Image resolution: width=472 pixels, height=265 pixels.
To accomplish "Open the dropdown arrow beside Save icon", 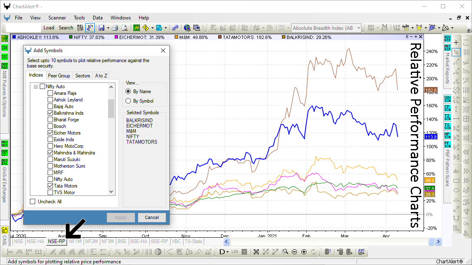I will point(108,28).
